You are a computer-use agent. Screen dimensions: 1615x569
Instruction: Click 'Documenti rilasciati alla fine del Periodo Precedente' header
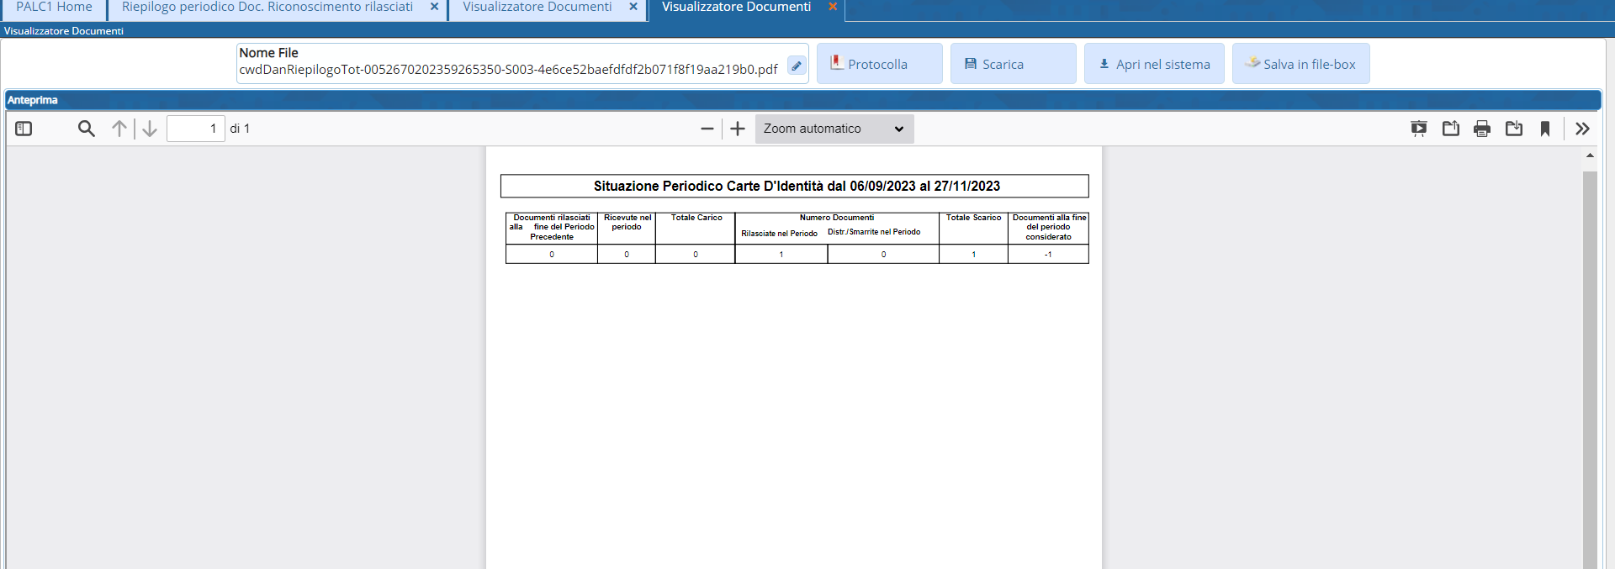click(x=552, y=227)
